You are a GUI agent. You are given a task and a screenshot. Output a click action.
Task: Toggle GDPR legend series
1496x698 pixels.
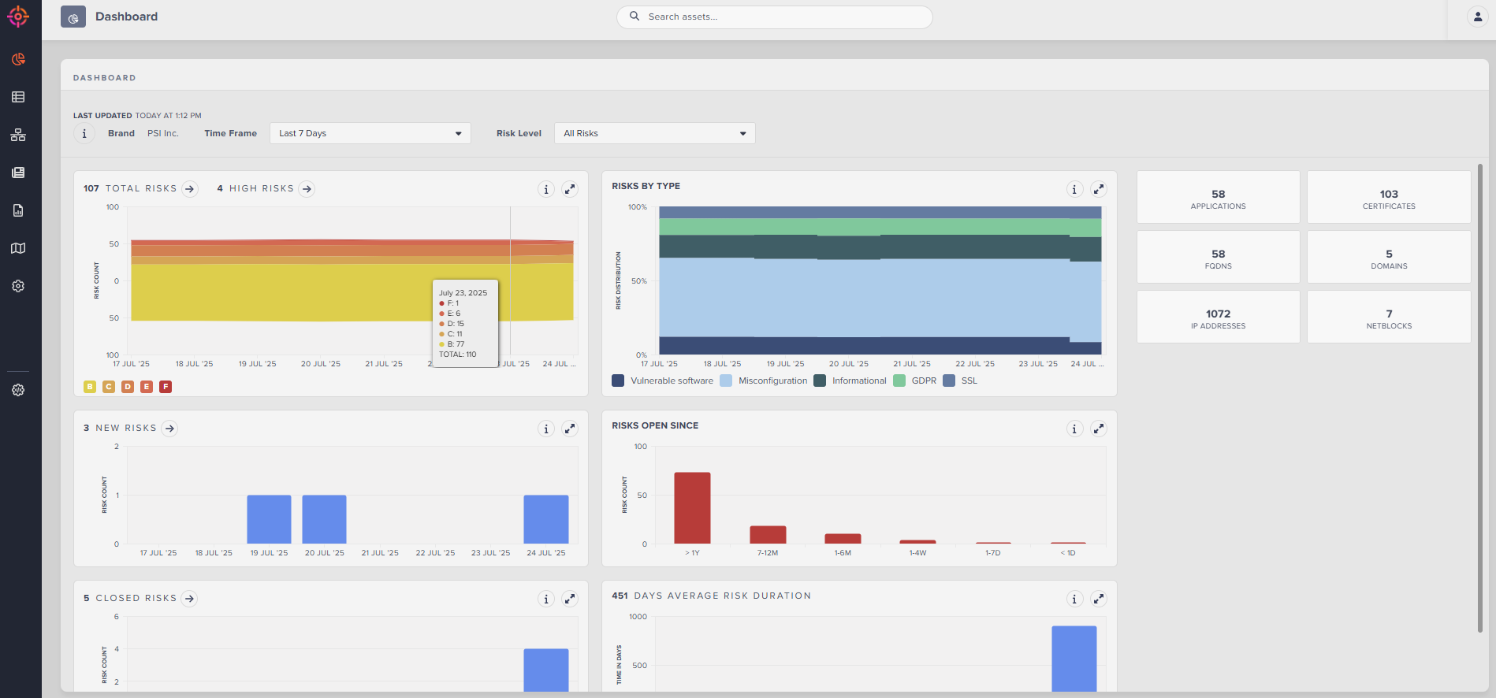(915, 381)
